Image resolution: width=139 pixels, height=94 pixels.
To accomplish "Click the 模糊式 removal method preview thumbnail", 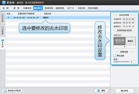I will tap(120, 41).
